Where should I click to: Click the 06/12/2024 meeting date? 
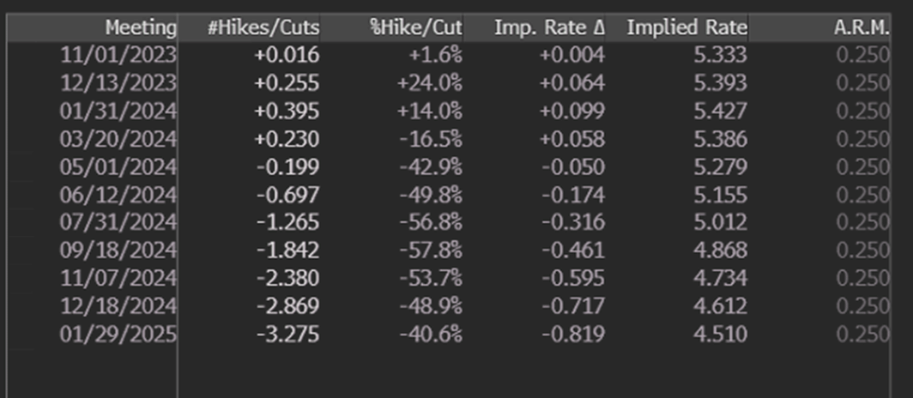point(118,195)
